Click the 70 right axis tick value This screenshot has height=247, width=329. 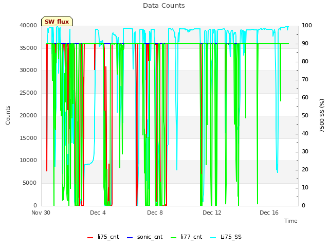pos(305,80)
